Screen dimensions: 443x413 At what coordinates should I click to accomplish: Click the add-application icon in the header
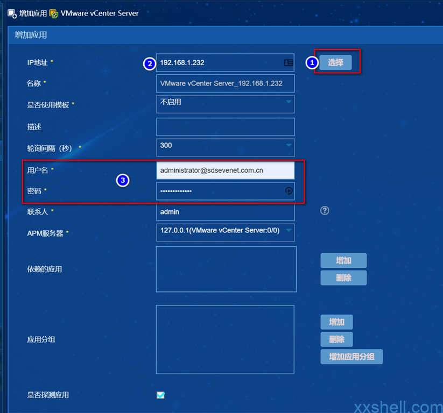point(12,13)
